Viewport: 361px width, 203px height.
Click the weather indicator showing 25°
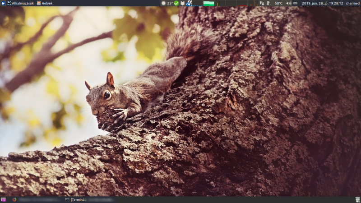167,3
